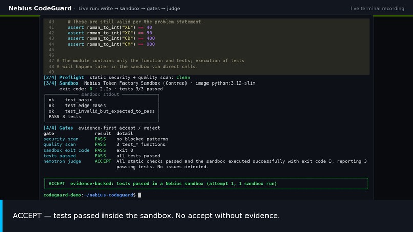The height and width of the screenshot is (232, 413).
Task: Click the terminal cursor block after the prompt
Action: pyautogui.click(x=140, y=195)
